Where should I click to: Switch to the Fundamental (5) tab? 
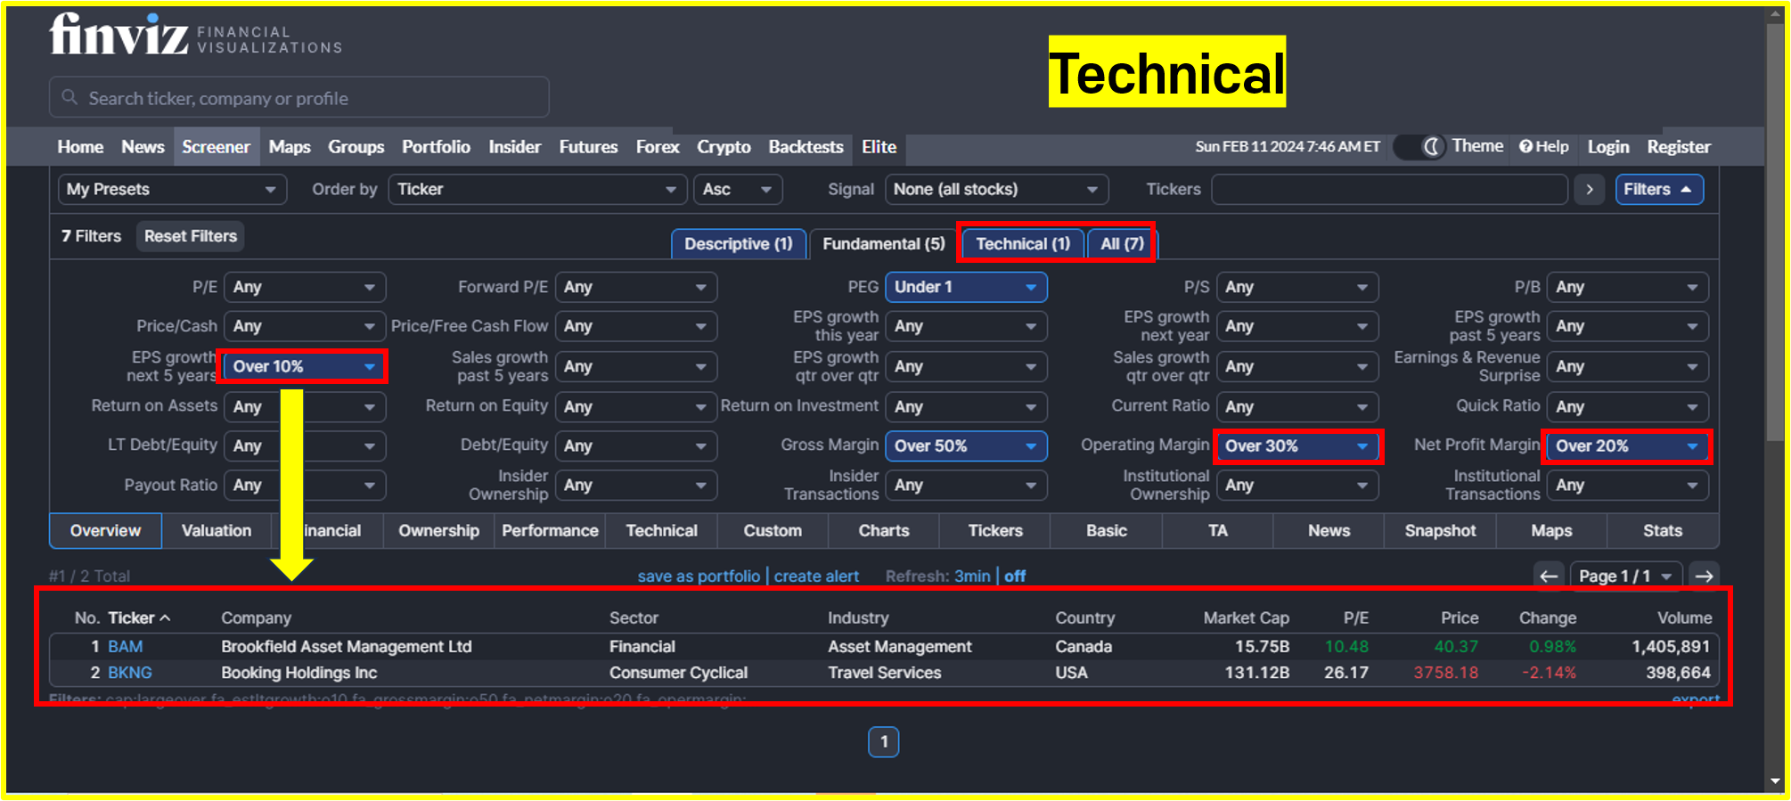coord(883,244)
